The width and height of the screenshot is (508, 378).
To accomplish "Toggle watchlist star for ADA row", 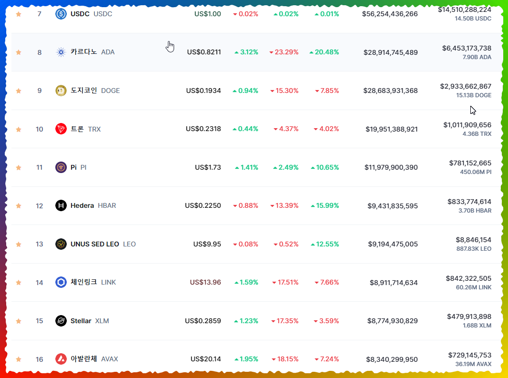I will tap(19, 52).
